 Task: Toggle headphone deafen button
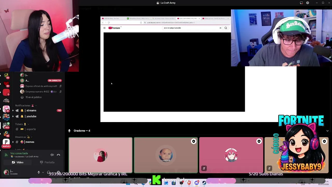pos(49,172)
